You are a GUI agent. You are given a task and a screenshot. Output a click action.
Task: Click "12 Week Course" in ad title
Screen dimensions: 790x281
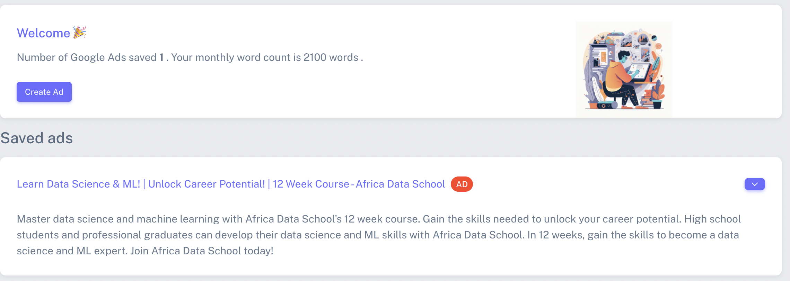311,184
